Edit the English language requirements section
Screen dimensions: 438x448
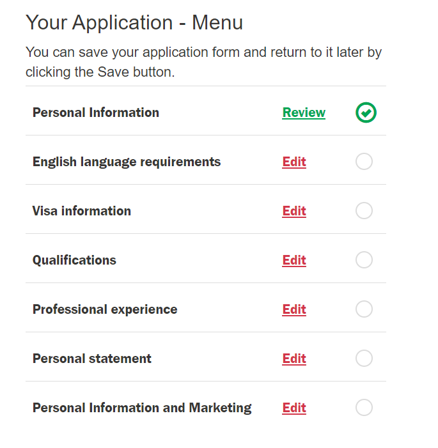click(x=294, y=162)
